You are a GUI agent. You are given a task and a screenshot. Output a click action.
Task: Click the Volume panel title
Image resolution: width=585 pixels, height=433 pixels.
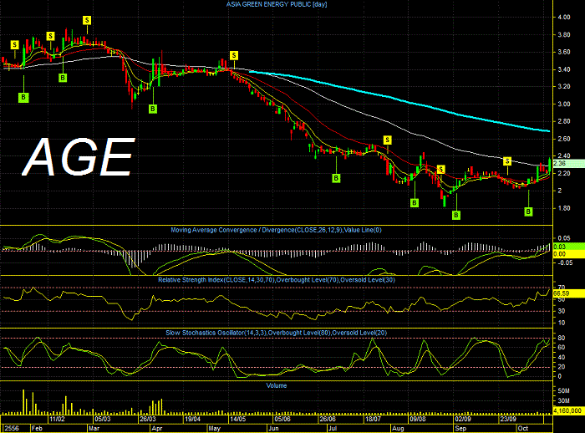tap(277, 385)
